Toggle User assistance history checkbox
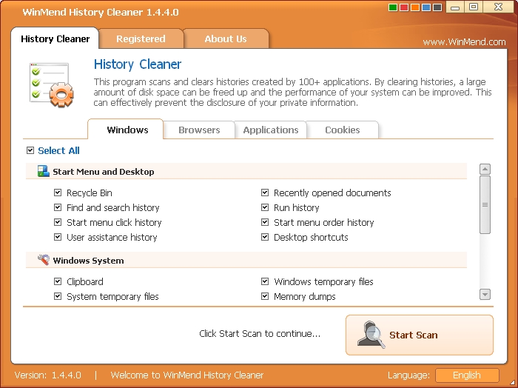This screenshot has width=518, height=388. pos(58,237)
